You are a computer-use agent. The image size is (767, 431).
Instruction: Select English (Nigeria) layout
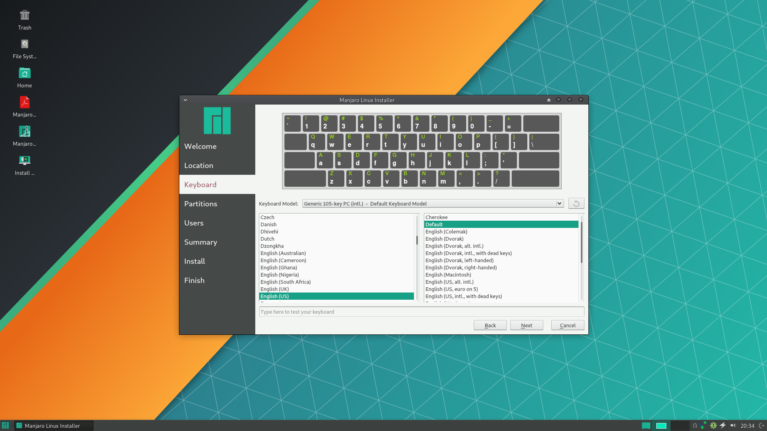tap(336, 275)
